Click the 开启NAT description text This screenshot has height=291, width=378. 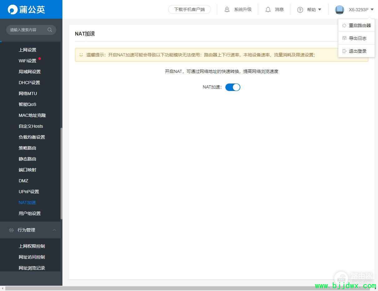pyautogui.click(x=222, y=71)
